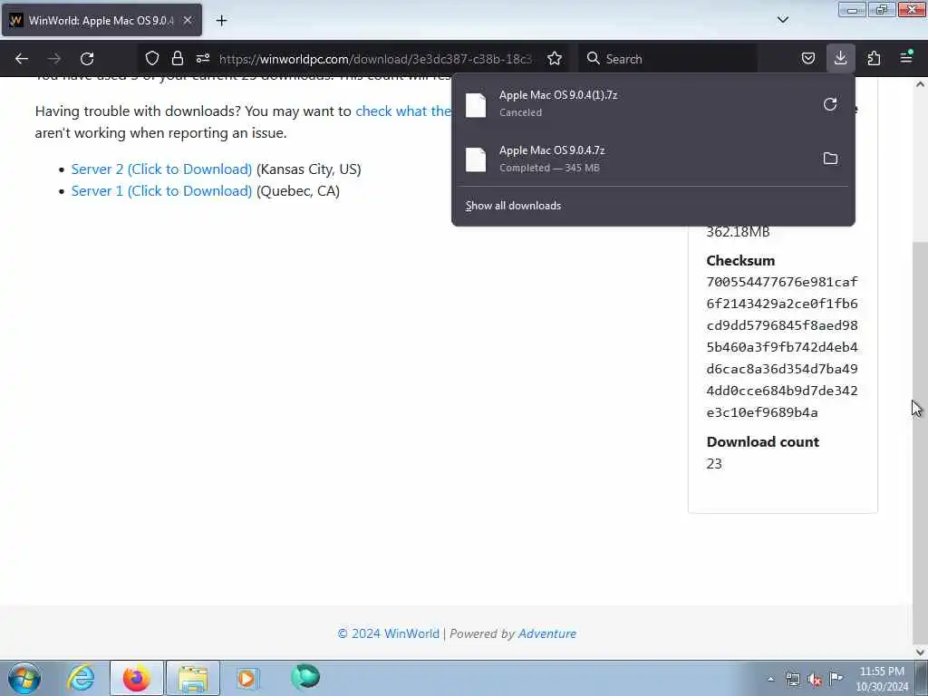Open site permissions icon in address bar
The height and width of the screenshot is (696, 928).
pos(203,59)
